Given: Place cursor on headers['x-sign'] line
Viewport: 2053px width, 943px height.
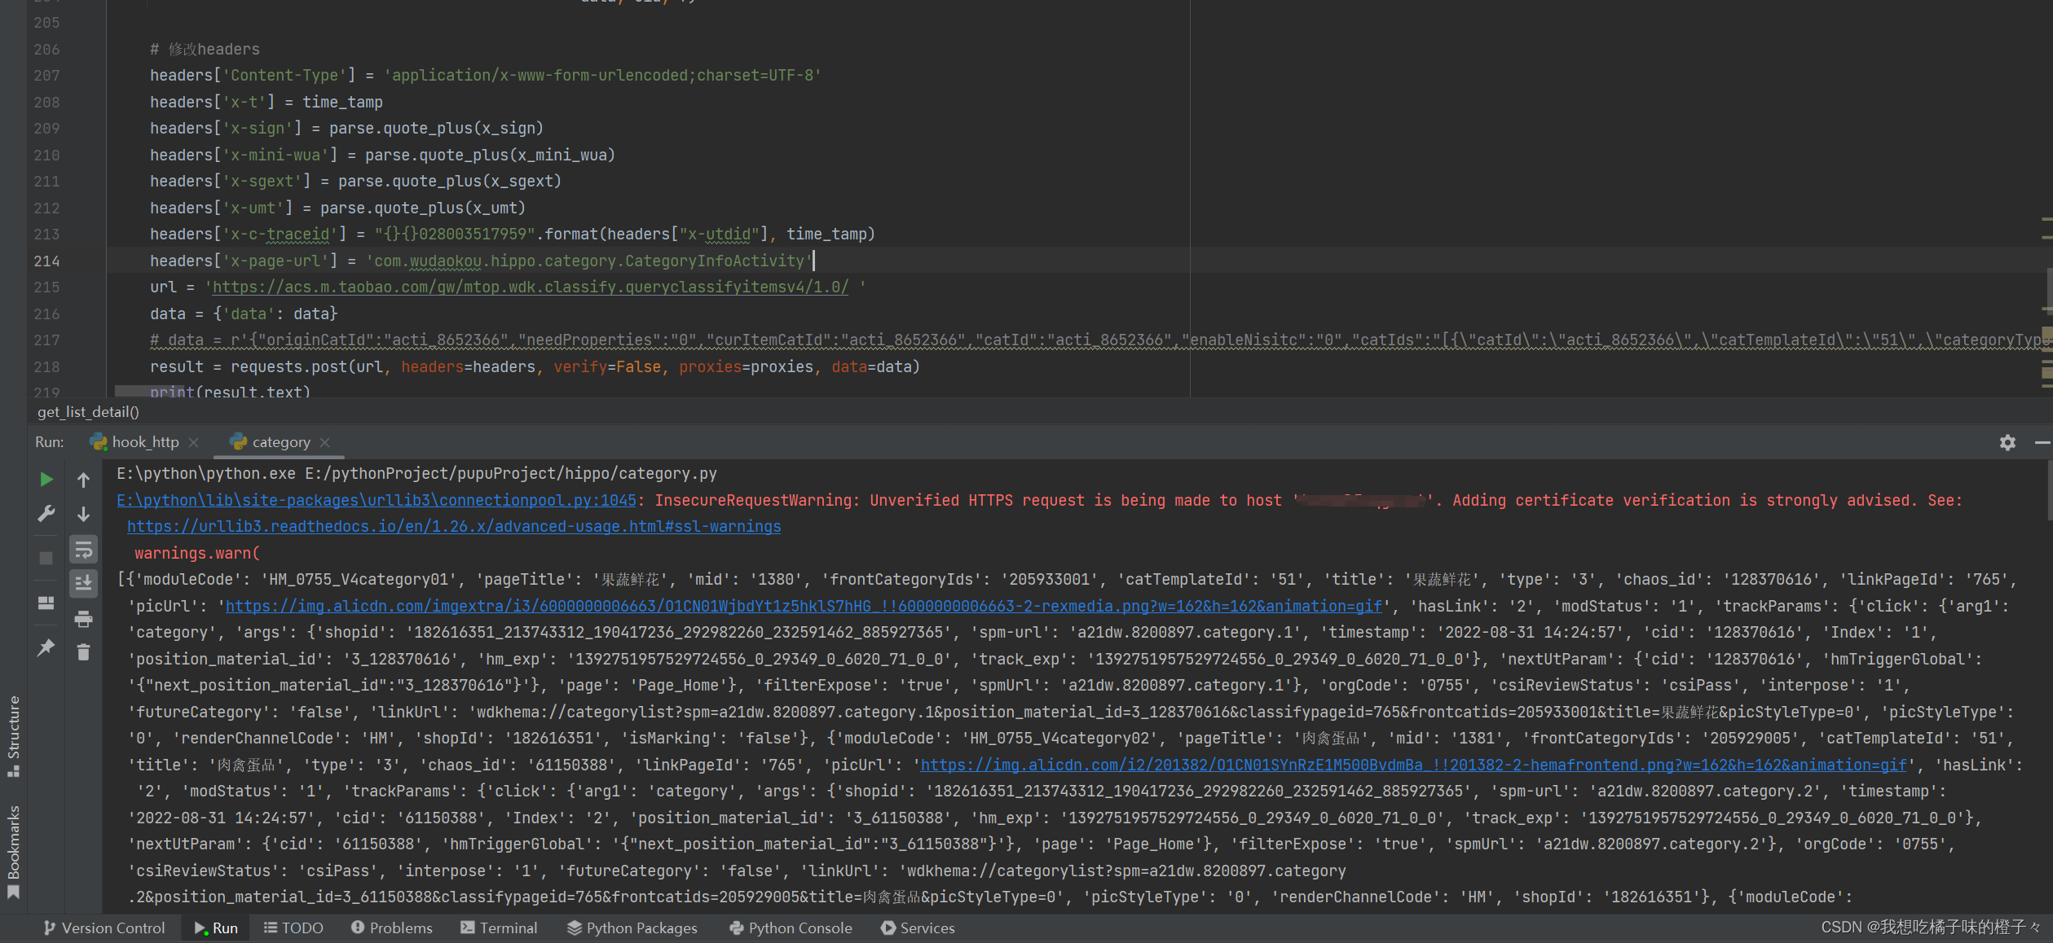Looking at the screenshot, I should 346,128.
